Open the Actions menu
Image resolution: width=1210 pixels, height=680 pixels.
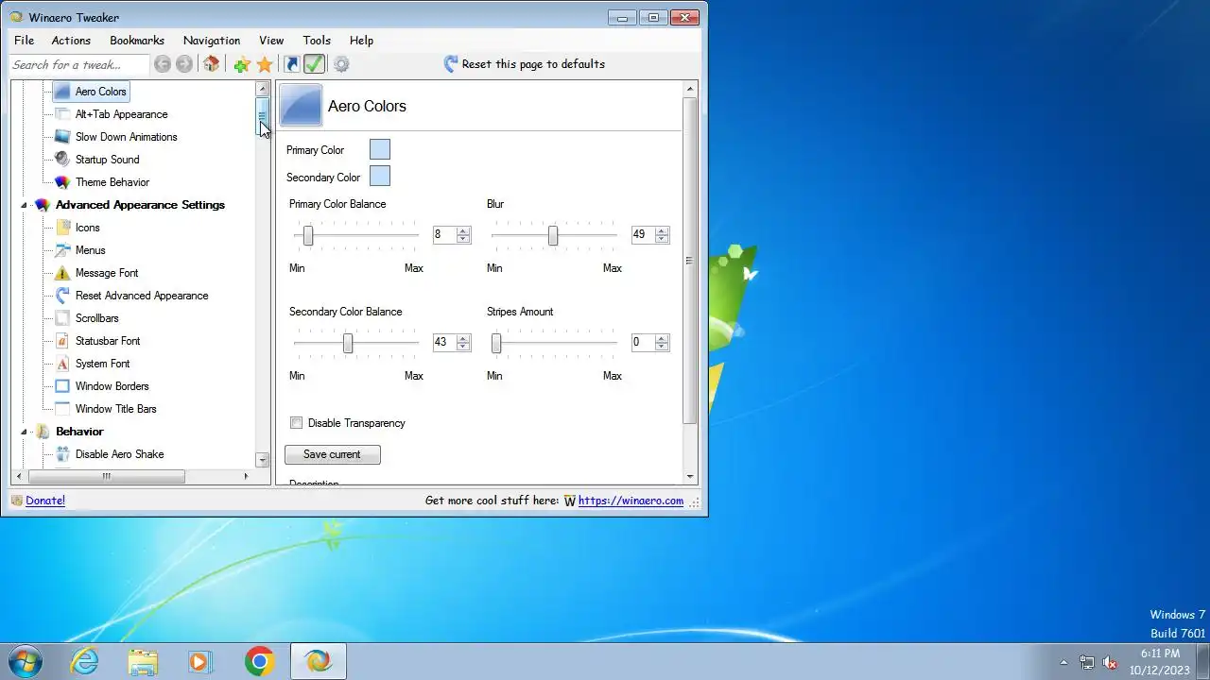click(71, 41)
